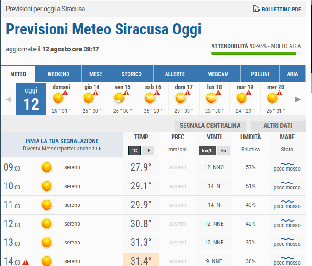Switch temperature unit to °F
This screenshot has height=266, width=312.
[148, 150]
